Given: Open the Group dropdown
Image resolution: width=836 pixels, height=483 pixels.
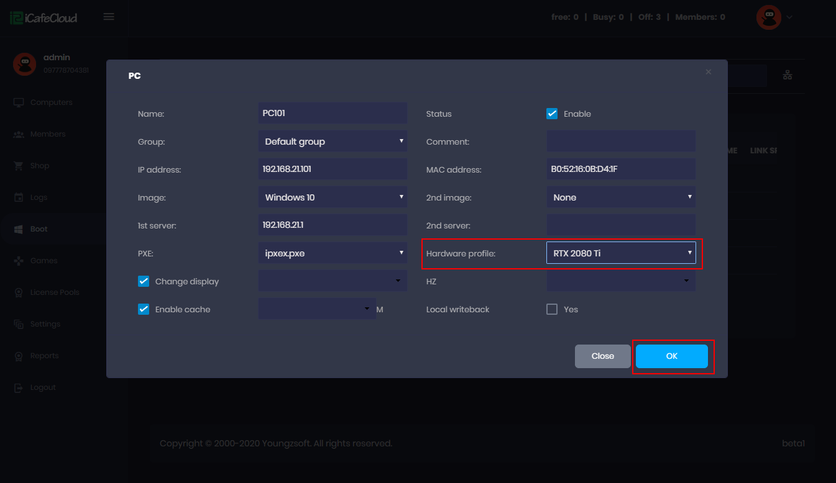Looking at the screenshot, I should pyautogui.click(x=332, y=142).
